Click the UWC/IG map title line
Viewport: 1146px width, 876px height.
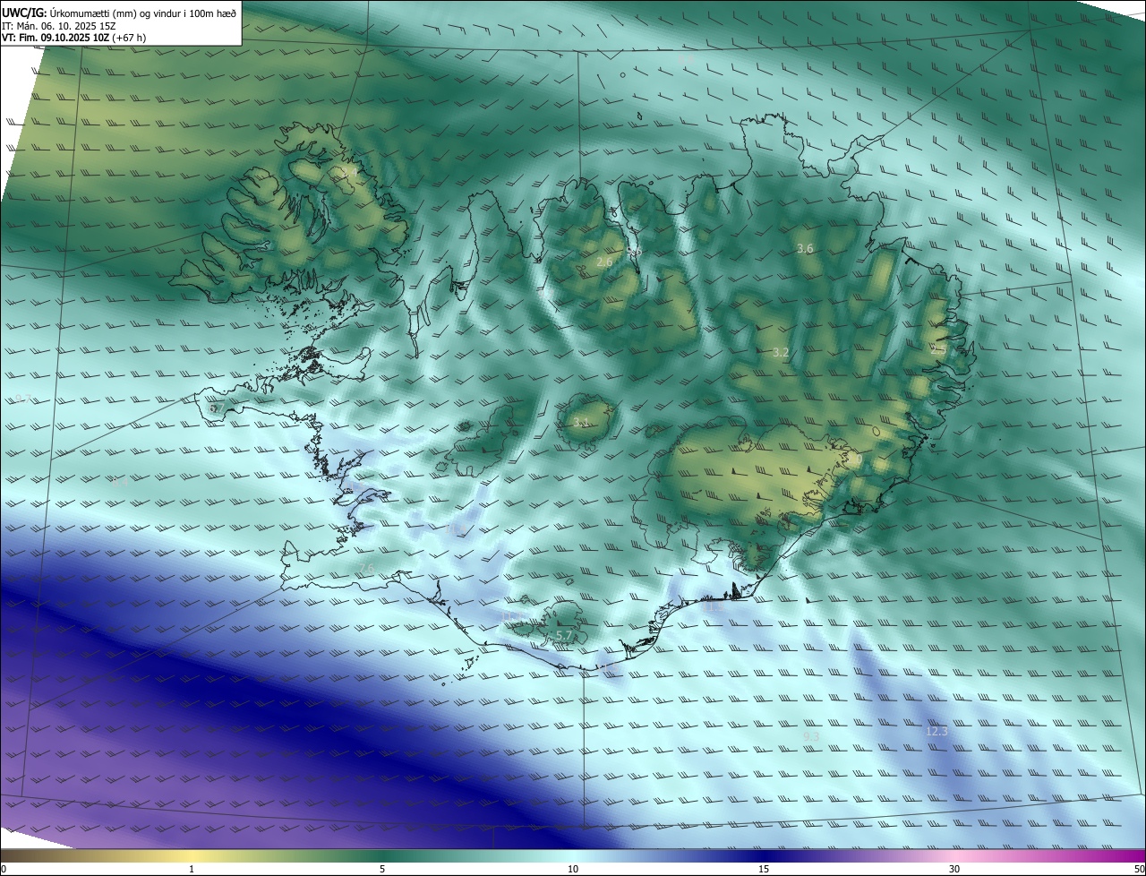tap(119, 13)
